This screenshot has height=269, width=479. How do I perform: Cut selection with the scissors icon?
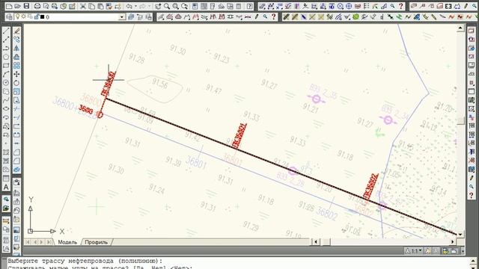[83, 6]
